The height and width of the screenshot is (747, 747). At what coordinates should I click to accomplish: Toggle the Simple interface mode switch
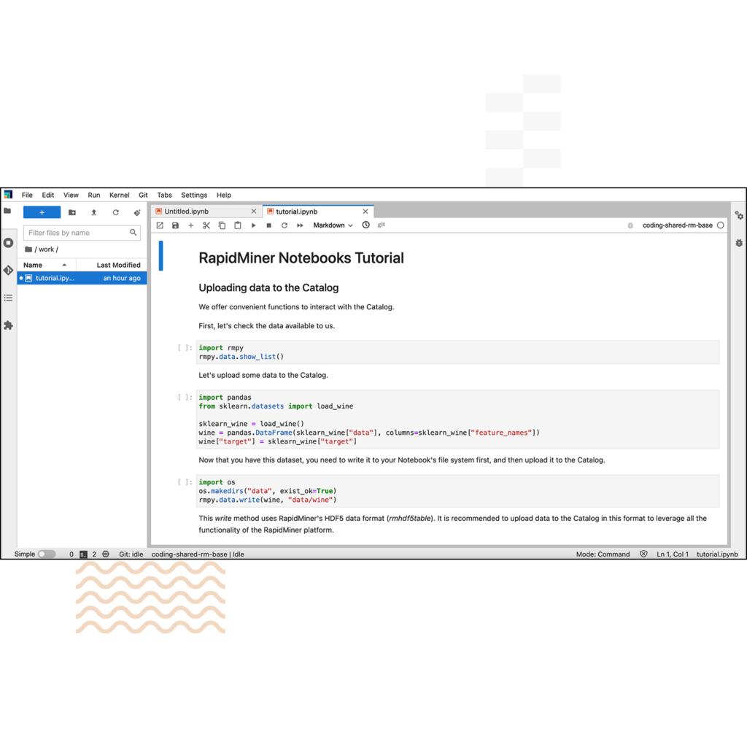coord(46,554)
